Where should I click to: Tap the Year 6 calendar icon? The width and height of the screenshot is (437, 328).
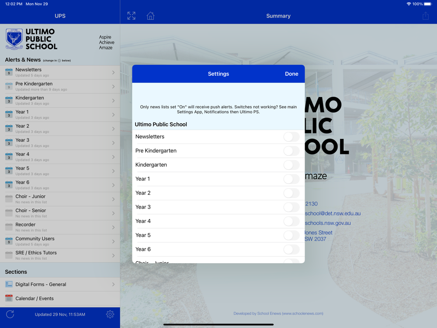tap(9, 185)
